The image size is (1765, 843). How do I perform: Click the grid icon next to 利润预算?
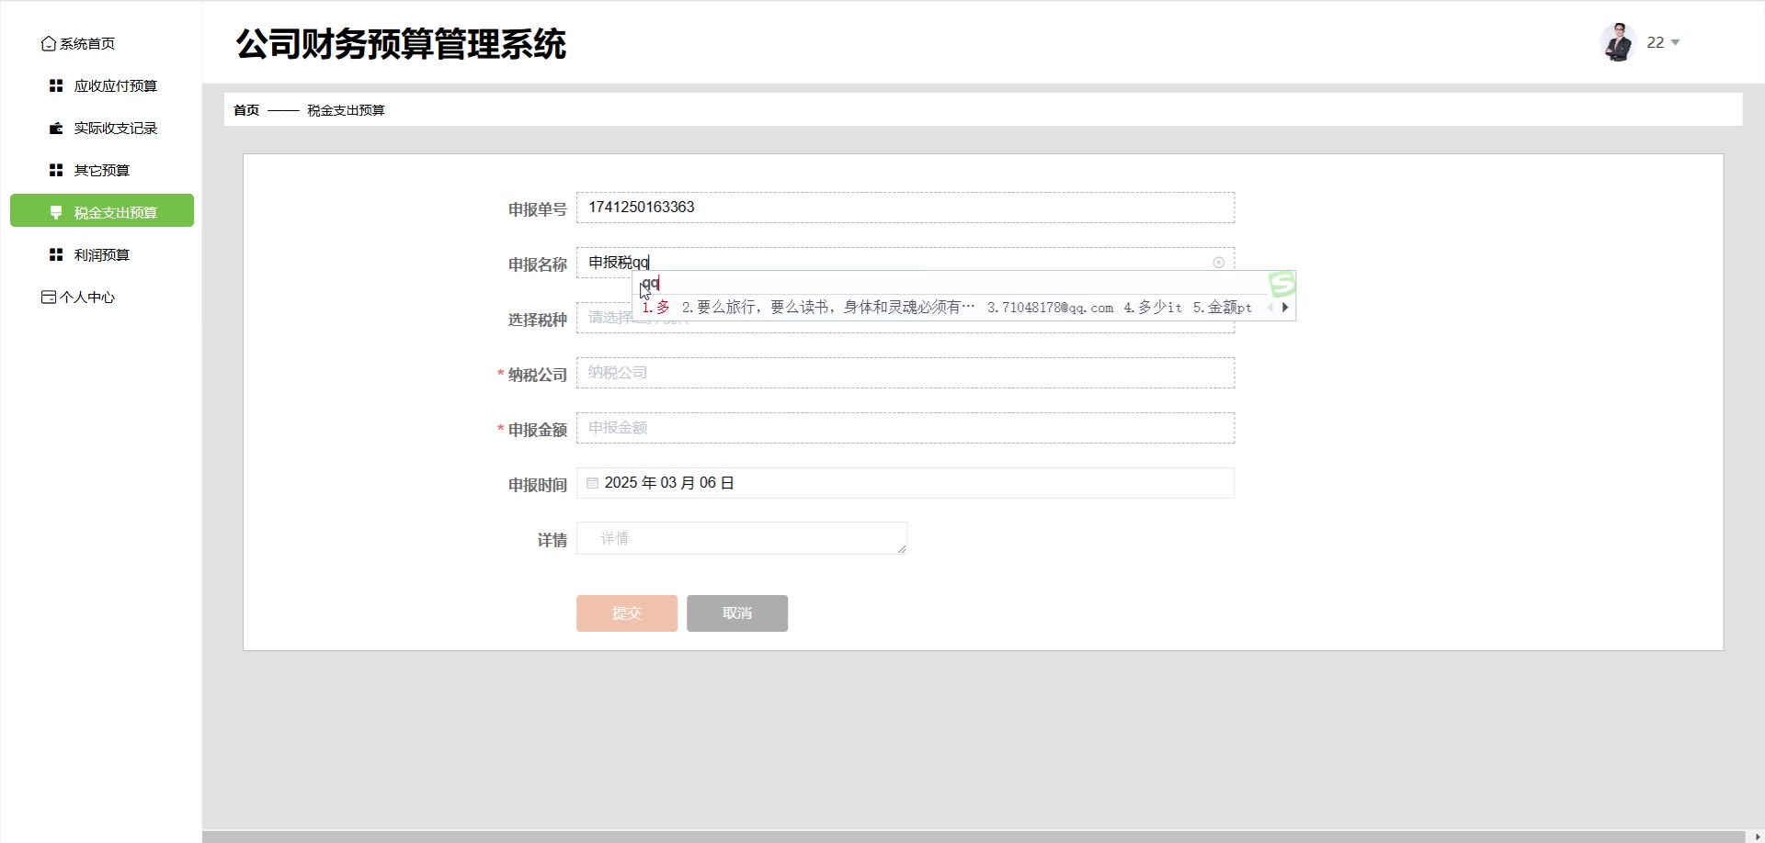coord(56,254)
